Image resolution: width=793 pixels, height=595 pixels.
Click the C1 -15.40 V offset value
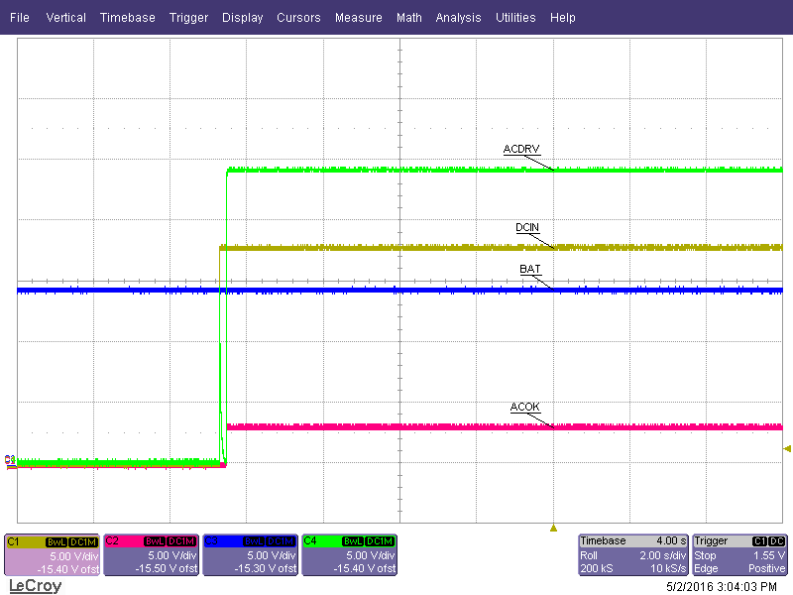point(68,569)
